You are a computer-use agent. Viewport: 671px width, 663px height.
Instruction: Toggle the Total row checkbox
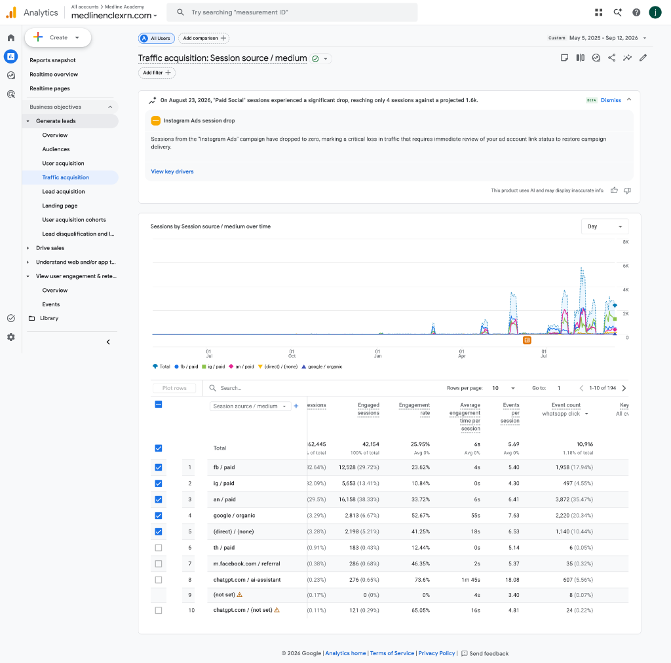[x=159, y=448]
